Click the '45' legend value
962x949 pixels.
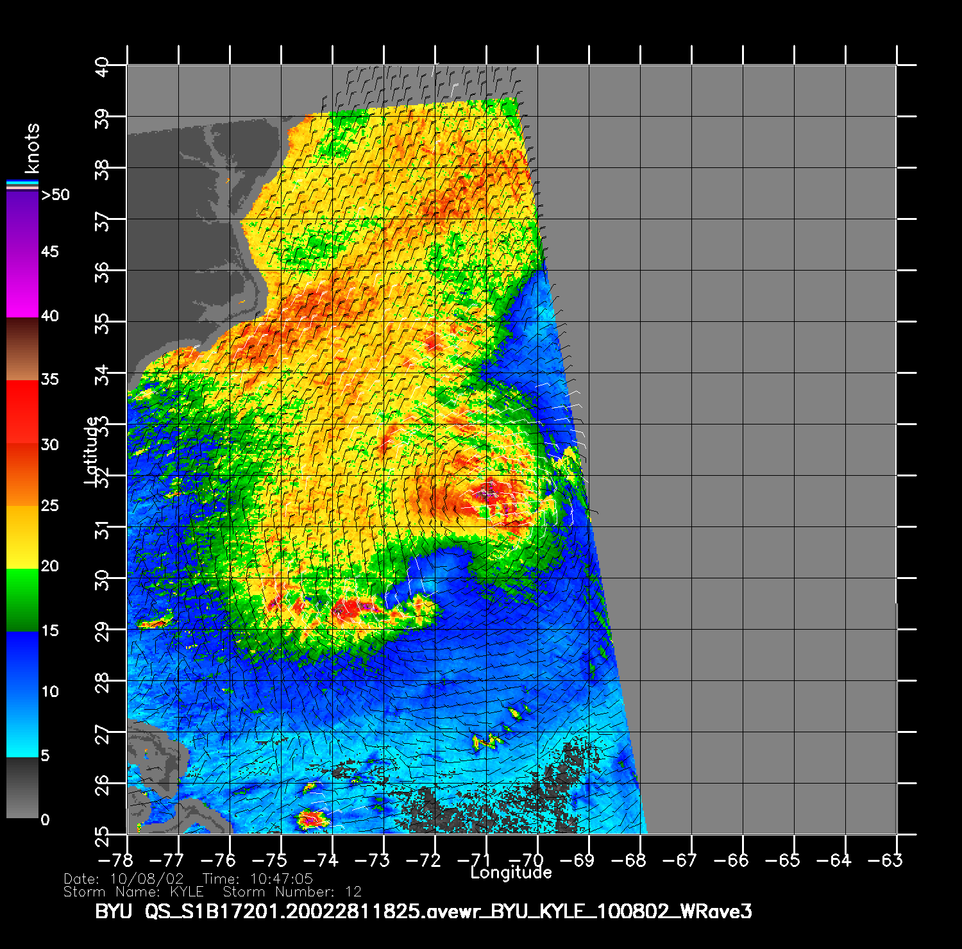click(49, 251)
